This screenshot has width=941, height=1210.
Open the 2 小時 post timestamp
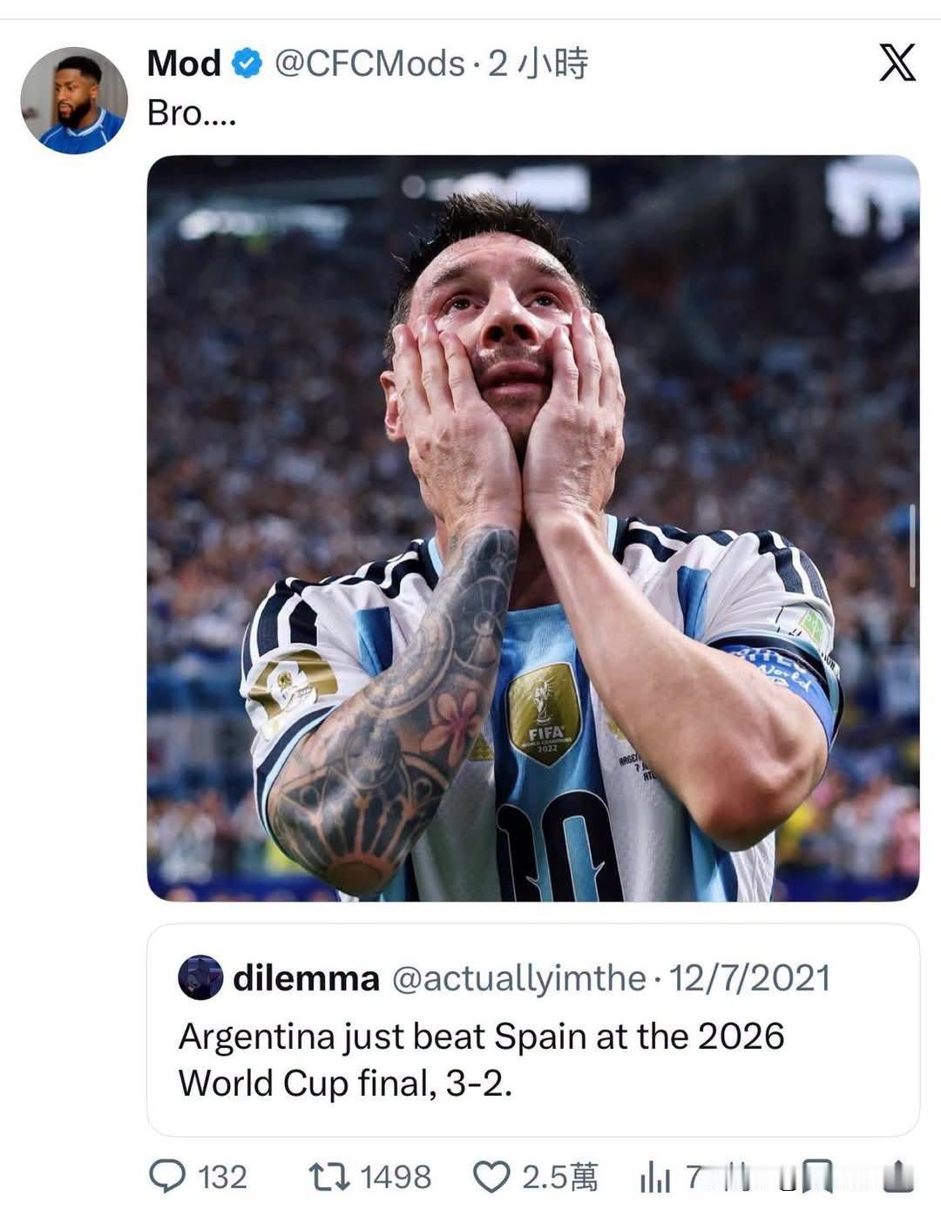pos(538,64)
